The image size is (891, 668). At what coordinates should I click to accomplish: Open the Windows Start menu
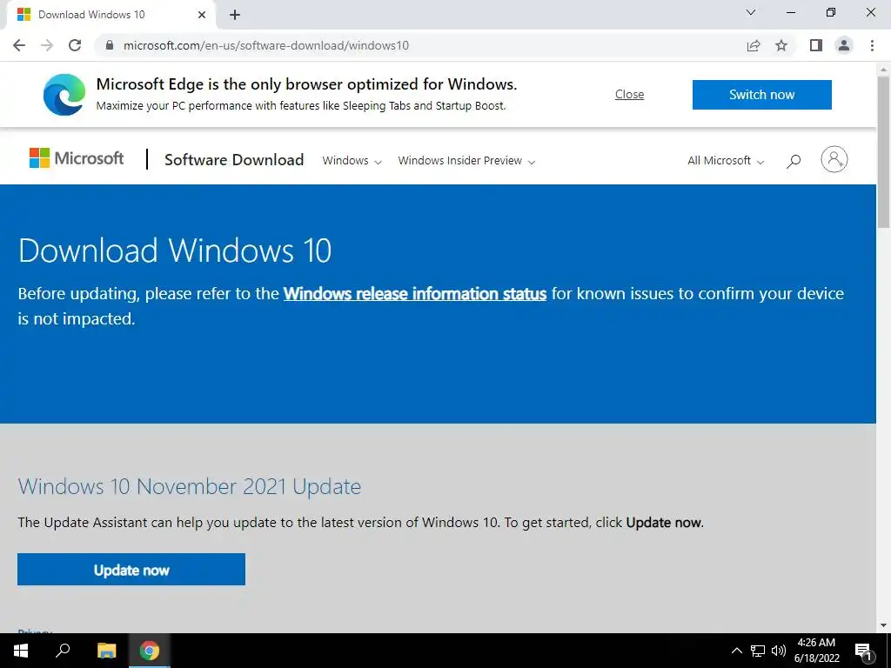click(x=21, y=651)
